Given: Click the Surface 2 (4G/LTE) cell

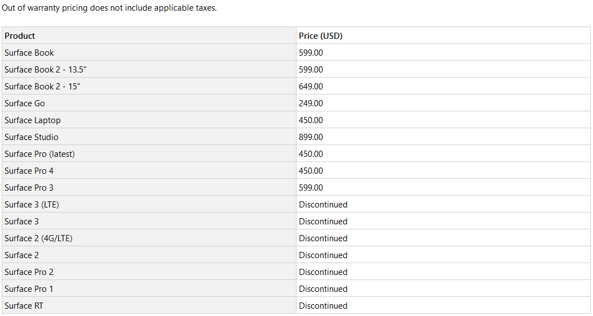Looking at the screenshot, I should (149, 238).
